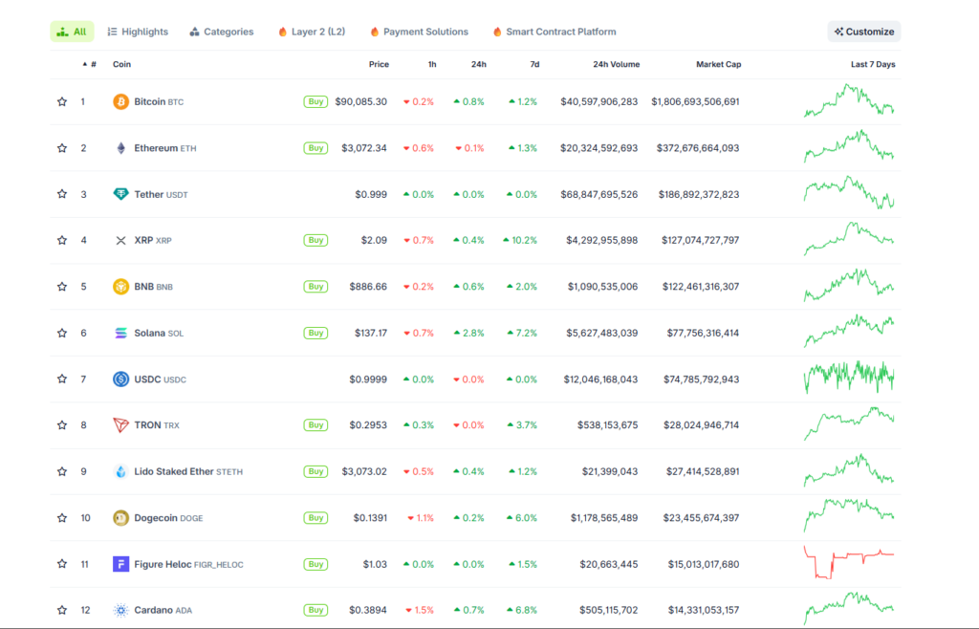Click the TRON logo icon

tap(120, 425)
